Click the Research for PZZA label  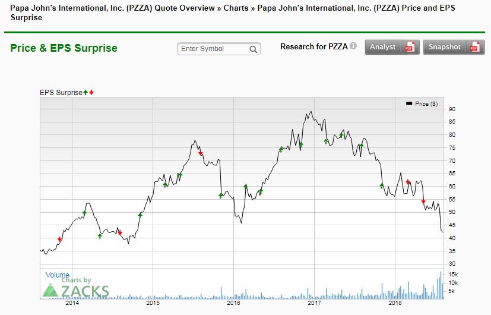(x=314, y=47)
